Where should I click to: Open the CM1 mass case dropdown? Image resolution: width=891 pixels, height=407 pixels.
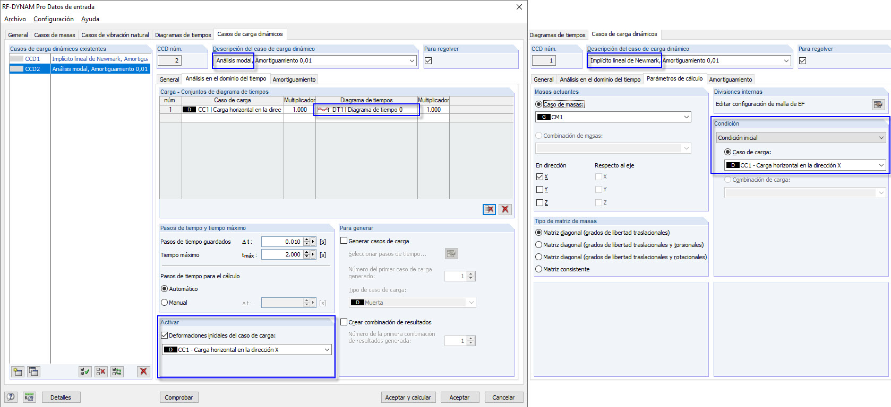[687, 117]
